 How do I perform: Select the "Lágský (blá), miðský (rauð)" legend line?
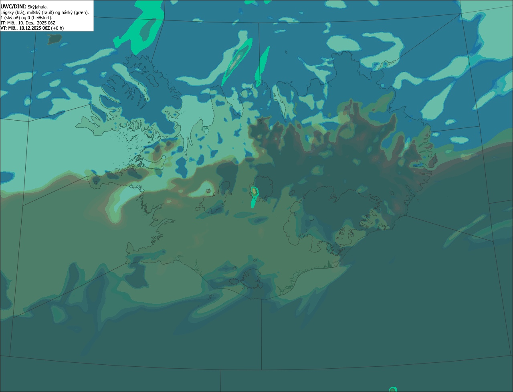coord(44,12)
